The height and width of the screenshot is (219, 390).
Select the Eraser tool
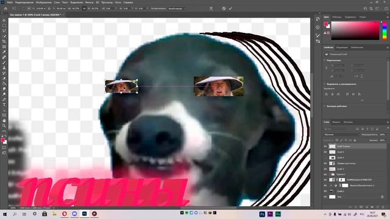(4, 78)
